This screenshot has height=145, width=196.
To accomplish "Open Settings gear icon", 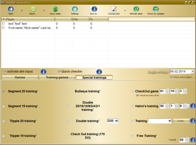I will pos(75,9).
